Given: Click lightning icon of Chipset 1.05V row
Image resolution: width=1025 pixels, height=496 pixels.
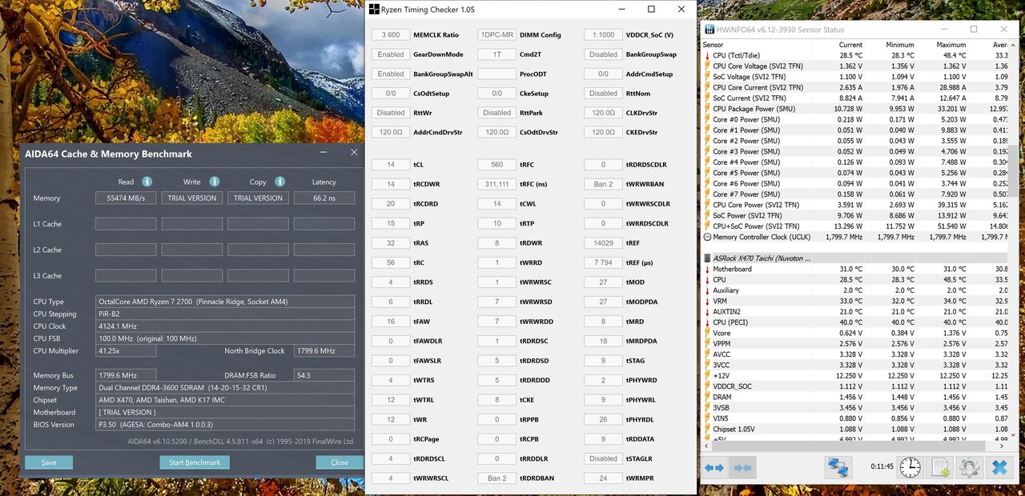Looking at the screenshot, I should pyautogui.click(x=707, y=429).
